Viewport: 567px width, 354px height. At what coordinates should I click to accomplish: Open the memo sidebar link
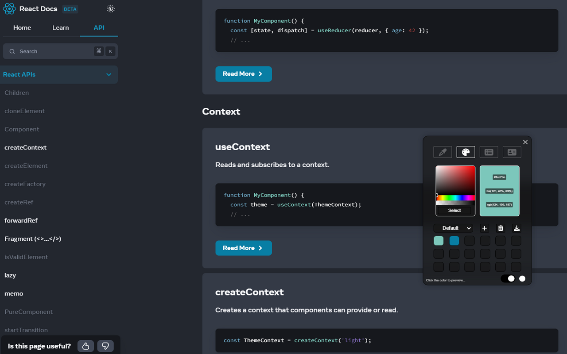click(x=14, y=294)
